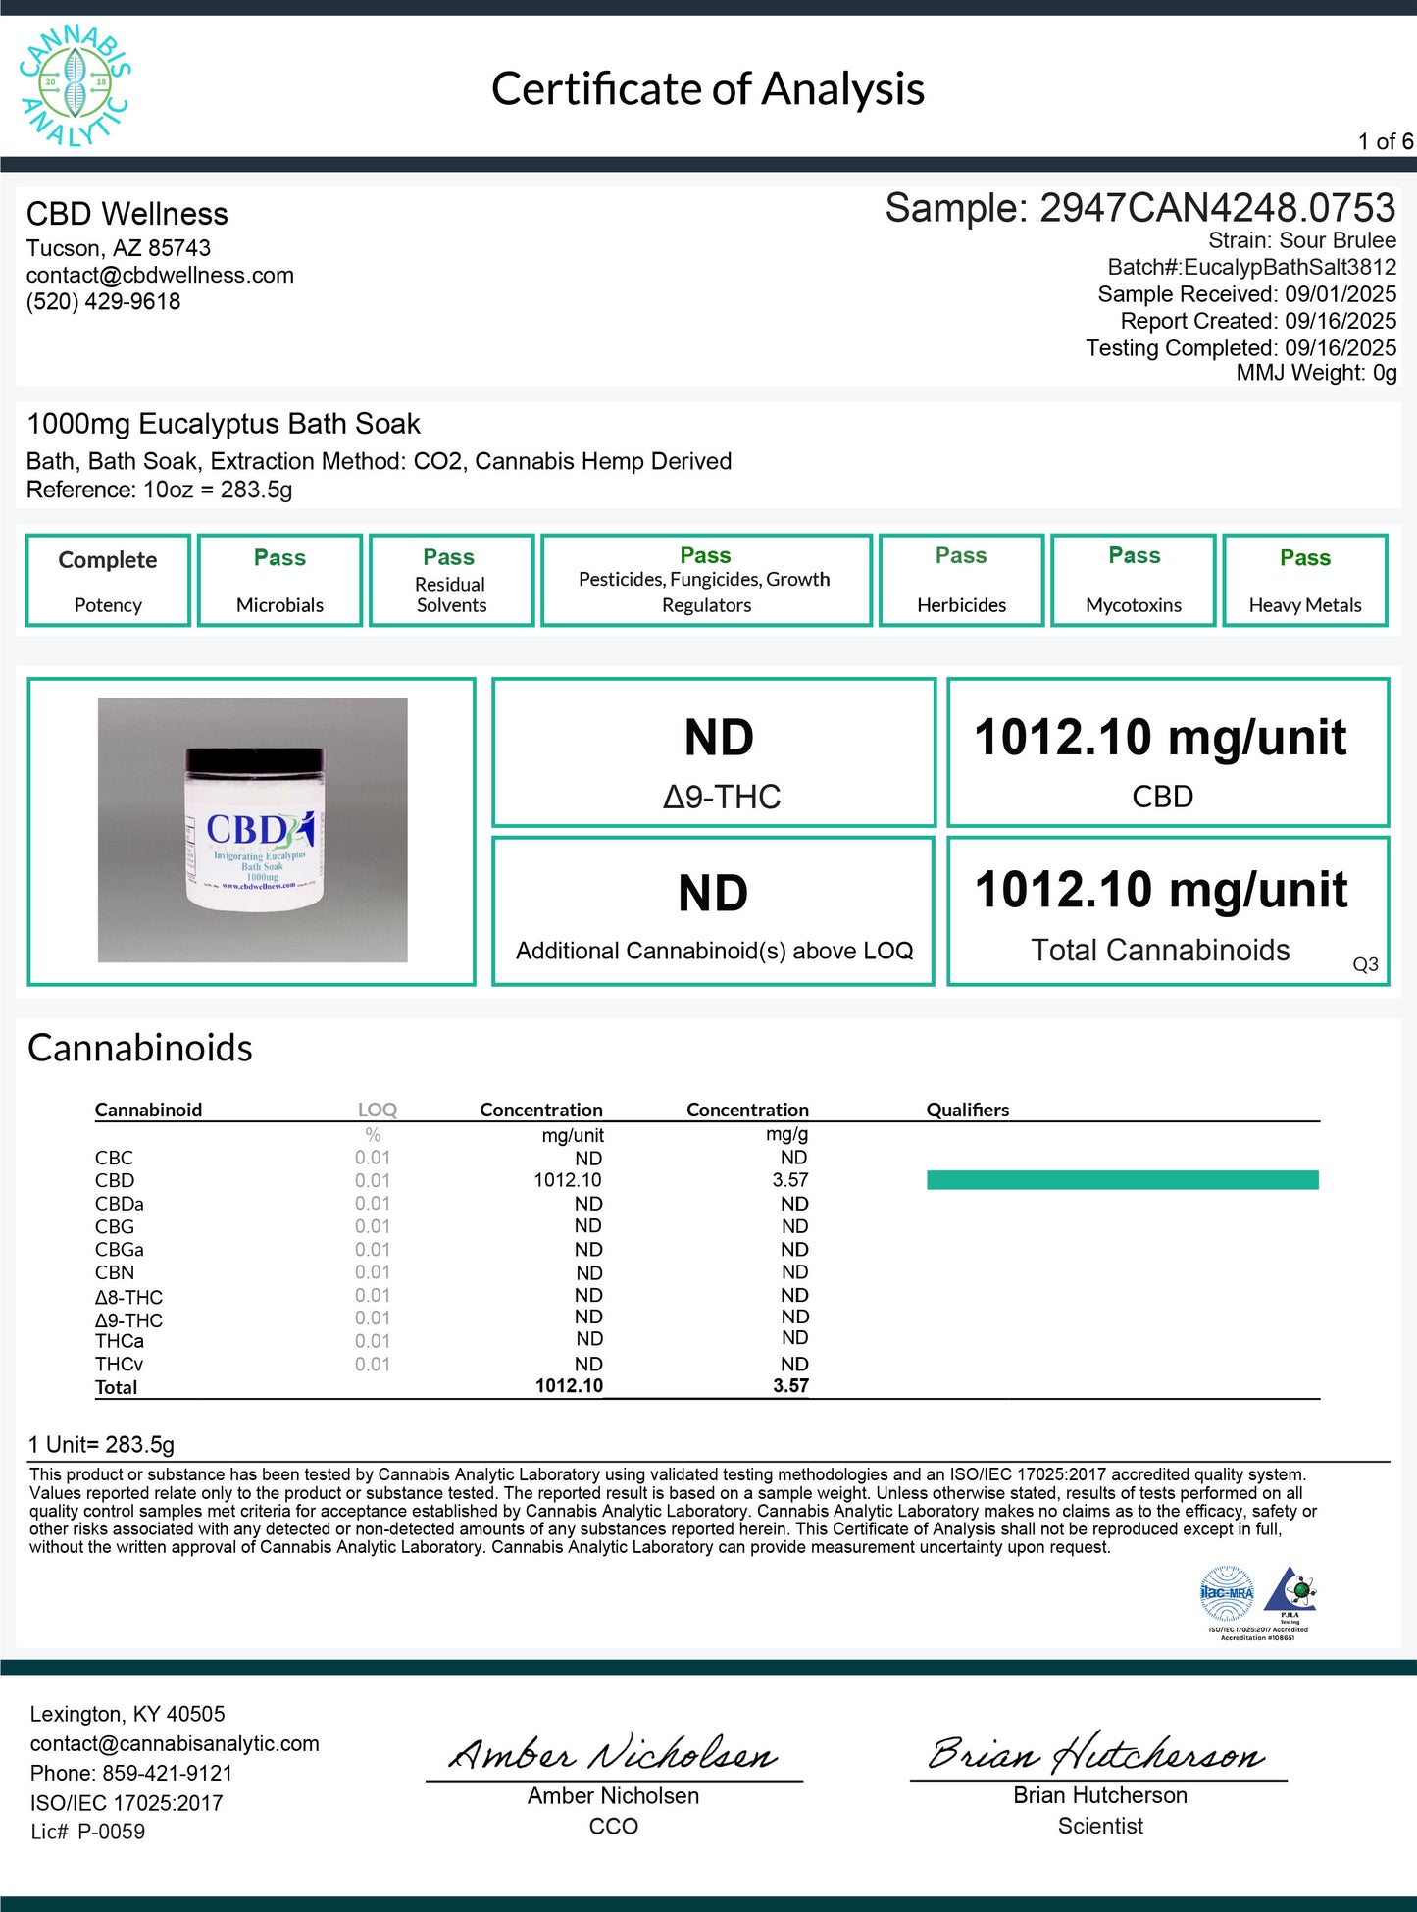The image size is (1417, 1912).
Task: Click the CBGa row label in table
Action: (x=119, y=1250)
